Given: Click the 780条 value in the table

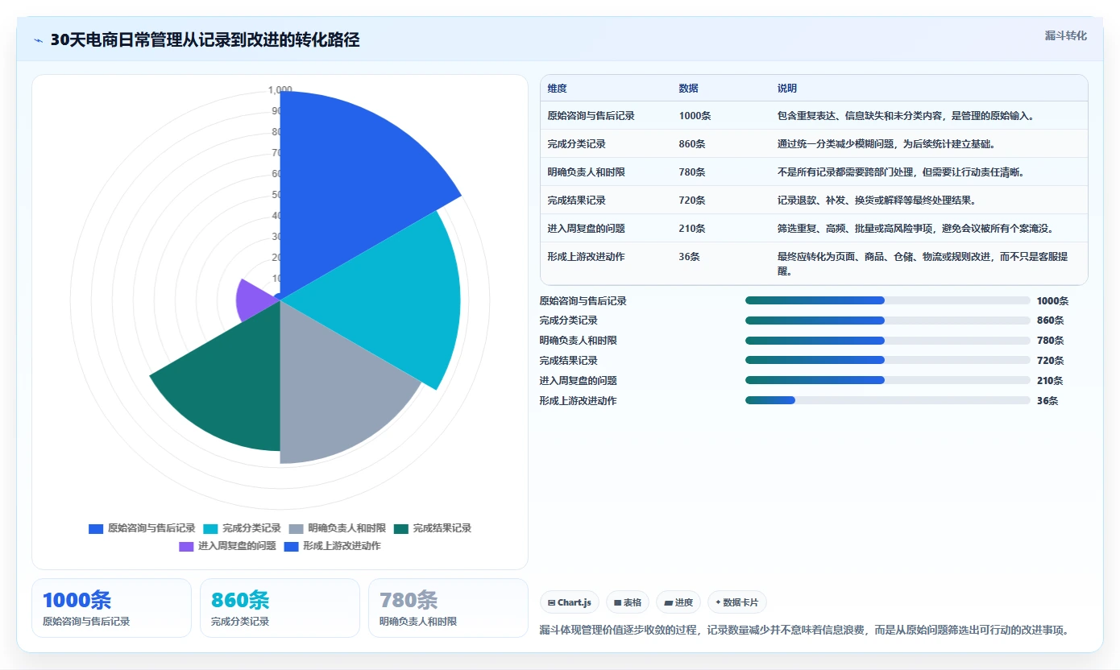Looking at the screenshot, I should coord(692,172).
